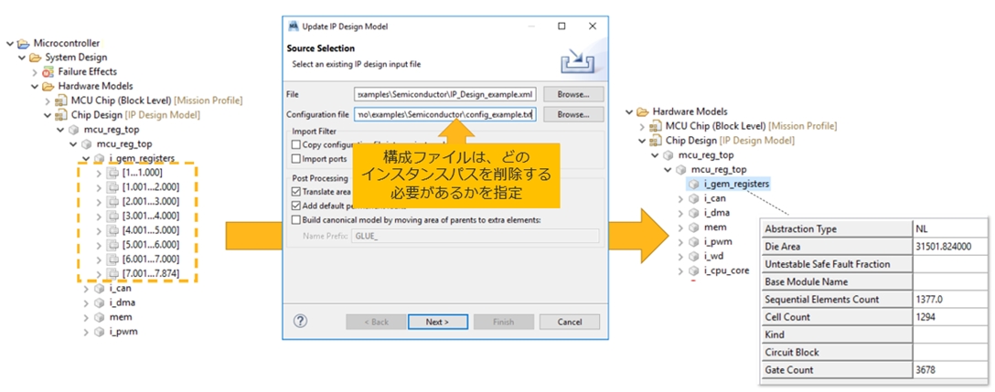Select the Cell Count value 1294
The image size is (995, 392).
coord(925,316)
